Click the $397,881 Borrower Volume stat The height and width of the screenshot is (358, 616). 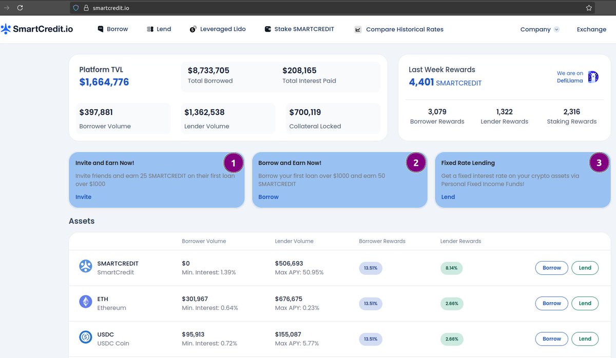96,112
